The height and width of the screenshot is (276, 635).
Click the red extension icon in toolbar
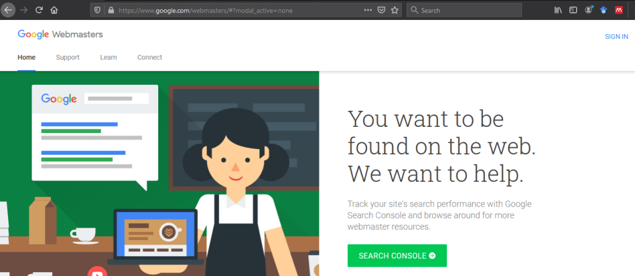click(x=619, y=10)
